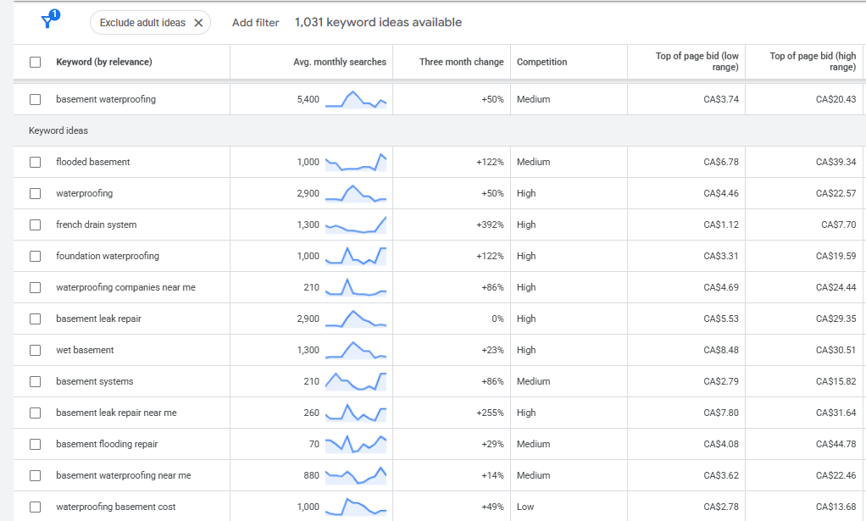Click the keyword text 'flooded basement'
Image resolution: width=866 pixels, height=521 pixels.
click(93, 162)
